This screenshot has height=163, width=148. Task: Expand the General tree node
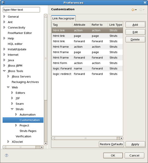(x=4, y=17)
